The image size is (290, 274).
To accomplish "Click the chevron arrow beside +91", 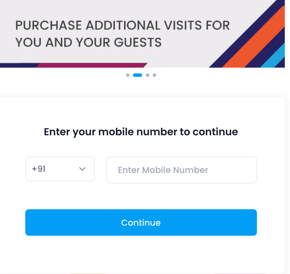I will [x=82, y=169].
